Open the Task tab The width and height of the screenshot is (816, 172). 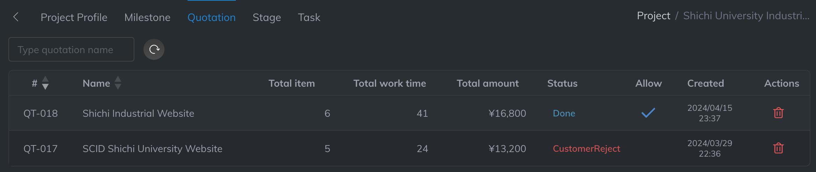[x=309, y=17]
